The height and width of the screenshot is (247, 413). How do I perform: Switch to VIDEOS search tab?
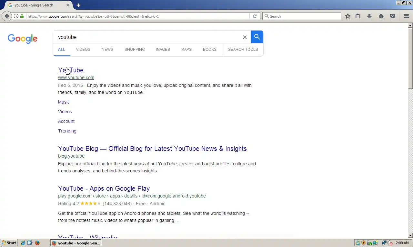pyautogui.click(x=83, y=50)
